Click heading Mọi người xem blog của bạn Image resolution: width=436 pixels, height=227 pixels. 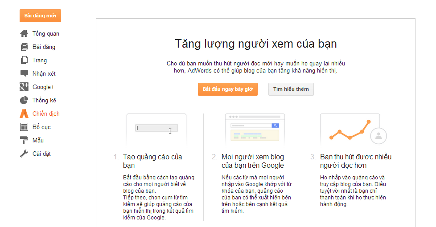click(253, 161)
